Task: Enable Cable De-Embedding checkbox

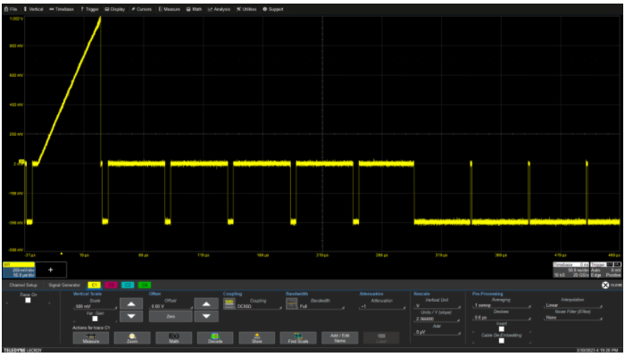Action: (x=502, y=341)
